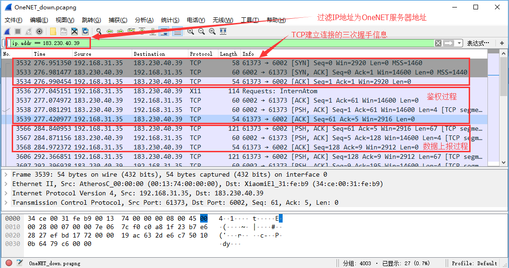Apply the display filter arrow

point(448,43)
